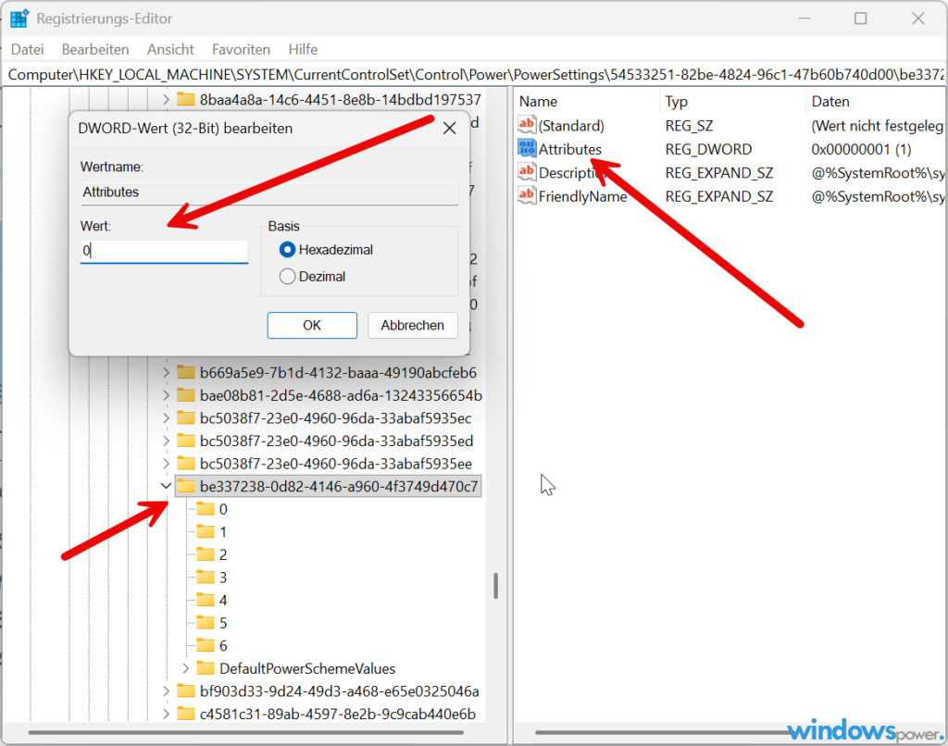The height and width of the screenshot is (746, 948).
Task: Expand the 8baa4a8a-14c6-4451-8e8b-14bdbd197537 key
Action: (166, 99)
